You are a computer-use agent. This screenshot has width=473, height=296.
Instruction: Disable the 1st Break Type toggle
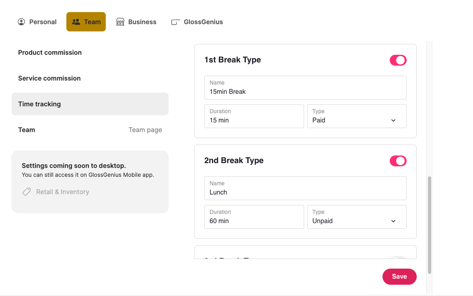(398, 60)
